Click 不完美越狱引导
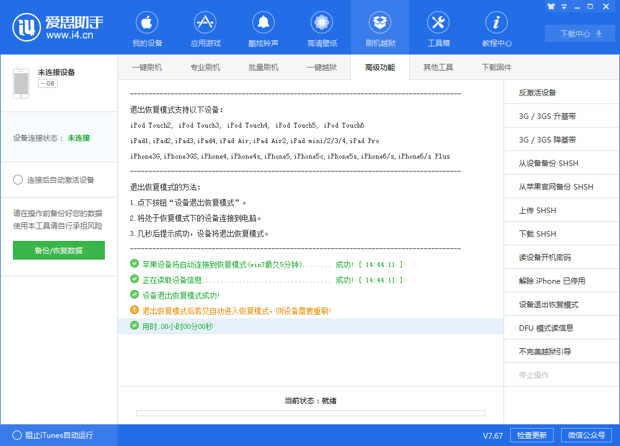The image size is (620, 446). point(562,351)
